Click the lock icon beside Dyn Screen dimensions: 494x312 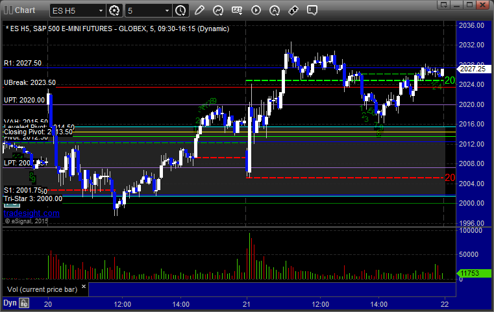pyautogui.click(x=24, y=303)
